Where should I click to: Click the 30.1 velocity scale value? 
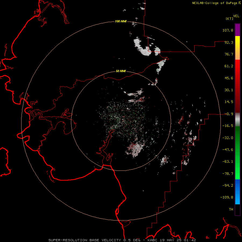229,90
